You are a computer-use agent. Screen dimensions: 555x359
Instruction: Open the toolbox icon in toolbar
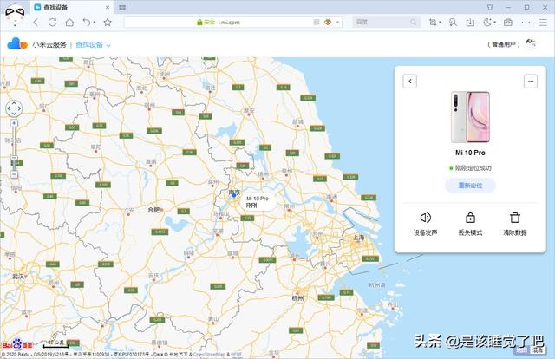click(x=508, y=23)
